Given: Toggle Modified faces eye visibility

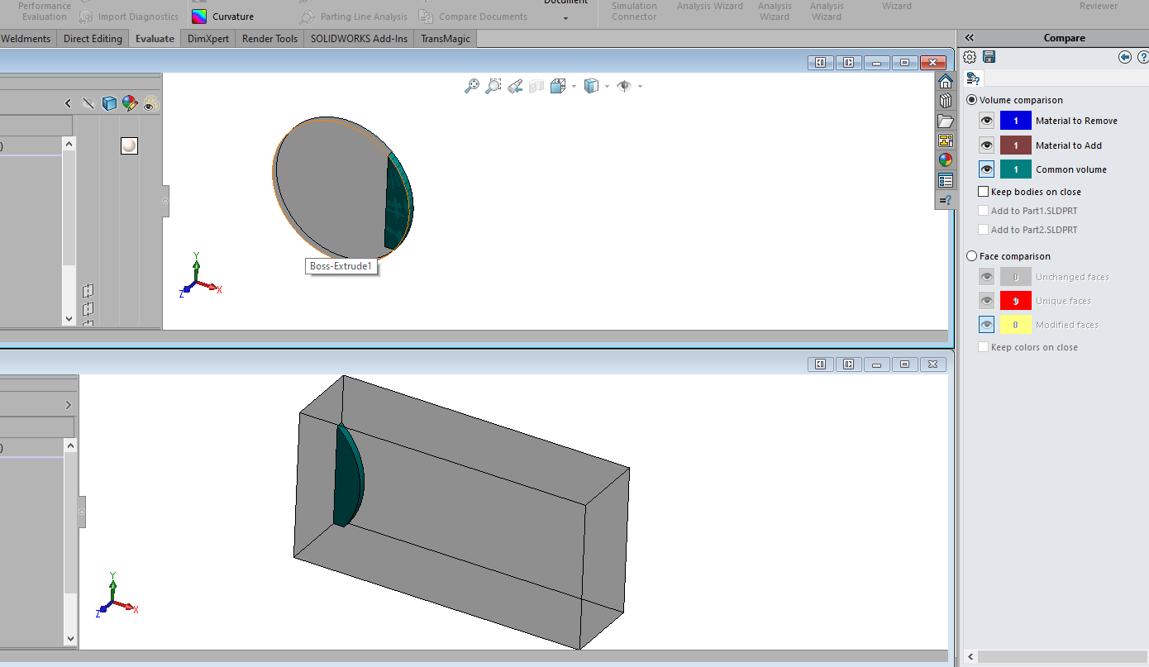Looking at the screenshot, I should pyautogui.click(x=987, y=325).
